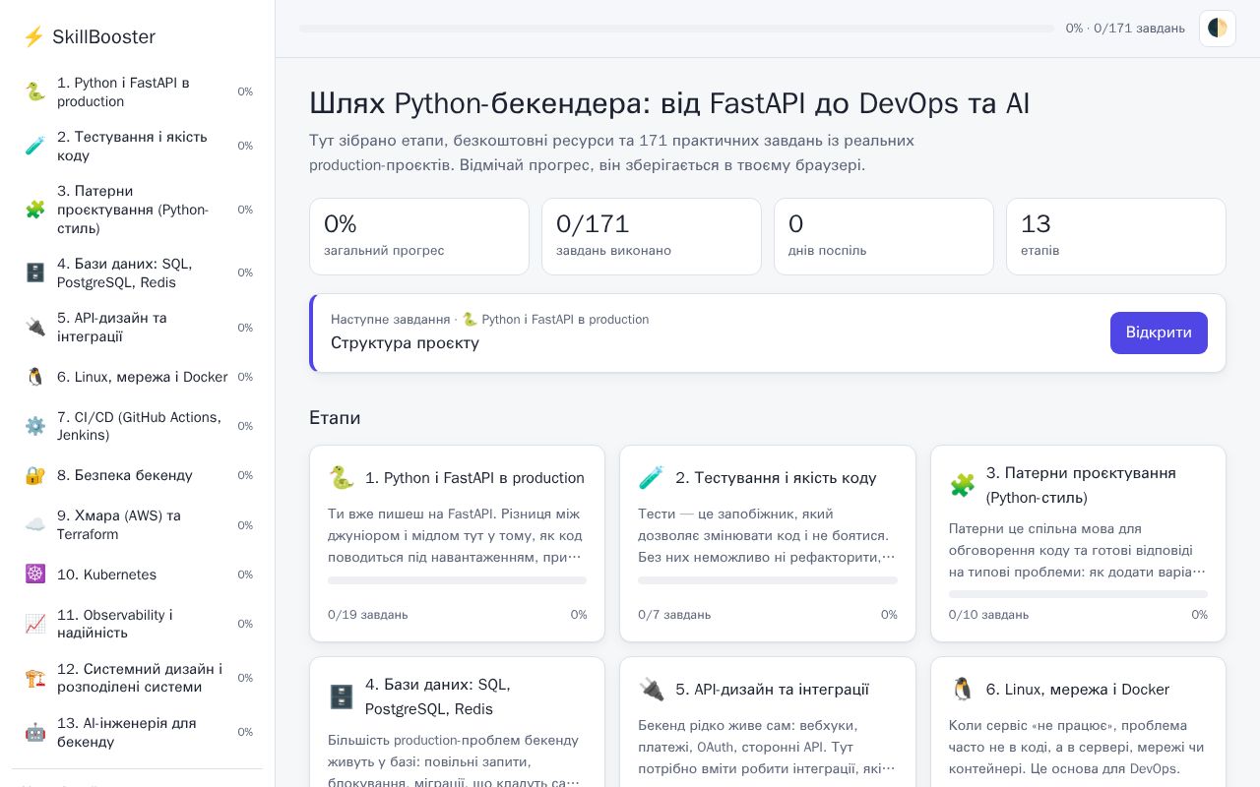Screen dimensions: 1260x787
Task: Click snake icon on Python і FastAPI card
Action: (x=341, y=478)
